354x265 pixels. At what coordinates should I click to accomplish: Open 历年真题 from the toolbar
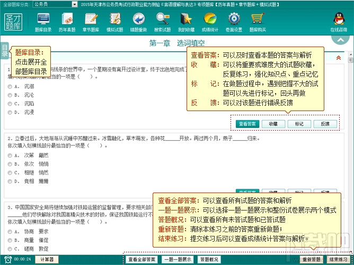click(x=67, y=22)
